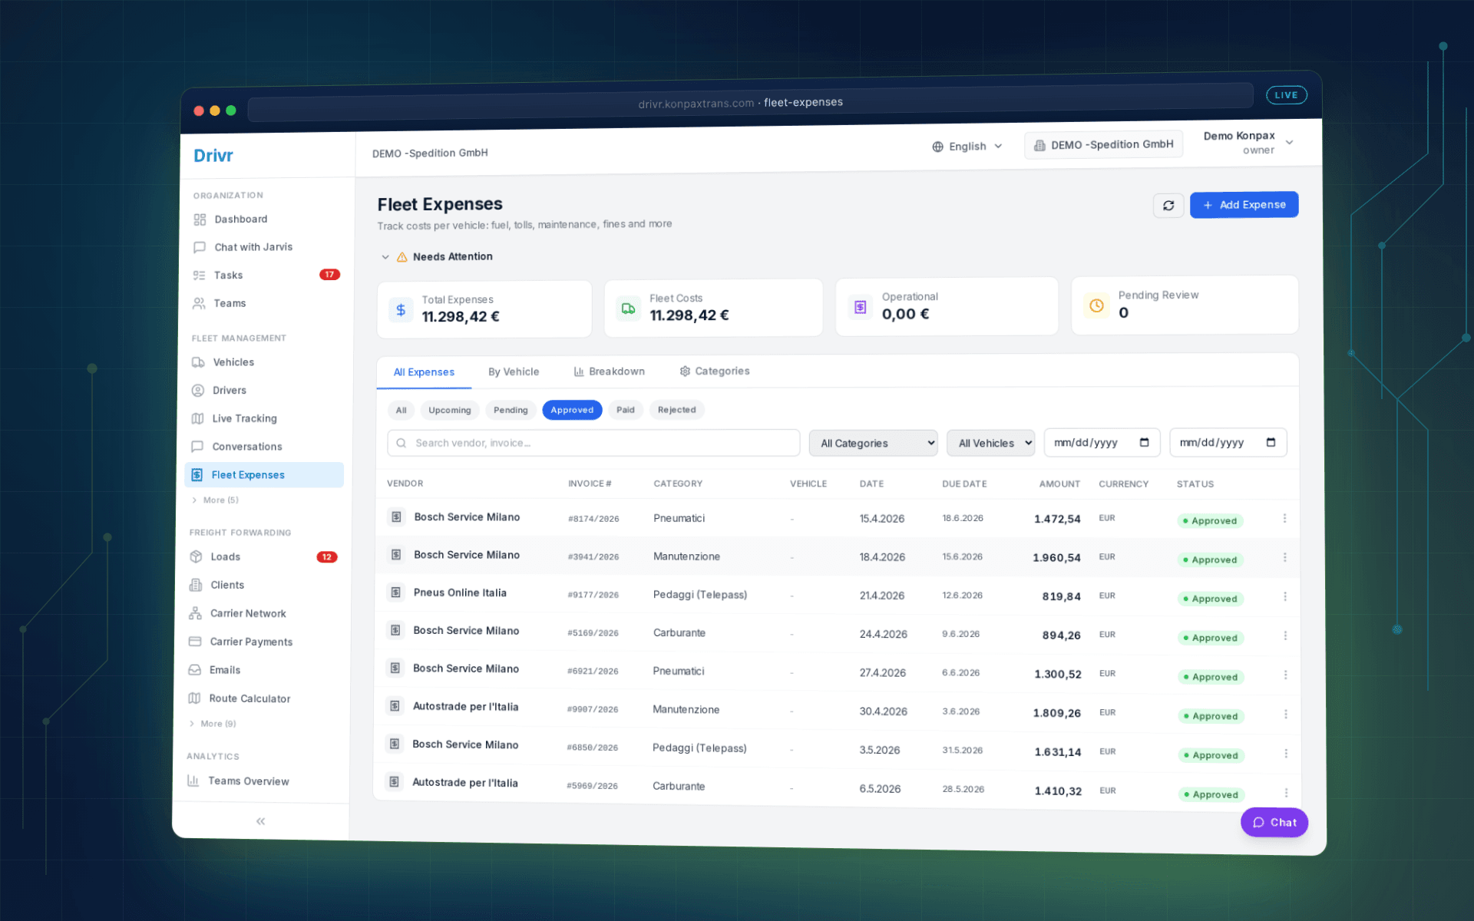Click the Drivr logo
Viewport: 1474px width, 921px height.
[x=213, y=156]
